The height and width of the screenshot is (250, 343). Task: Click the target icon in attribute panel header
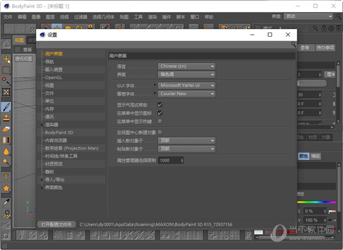coord(331,28)
